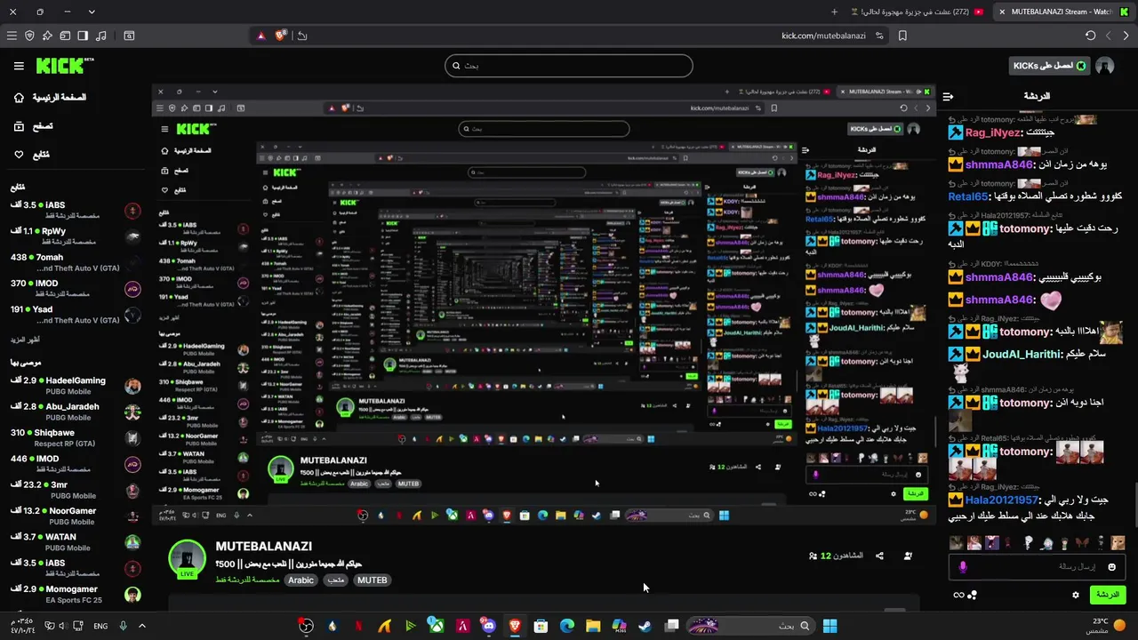Open File Explorer from the taskbar

592,626
